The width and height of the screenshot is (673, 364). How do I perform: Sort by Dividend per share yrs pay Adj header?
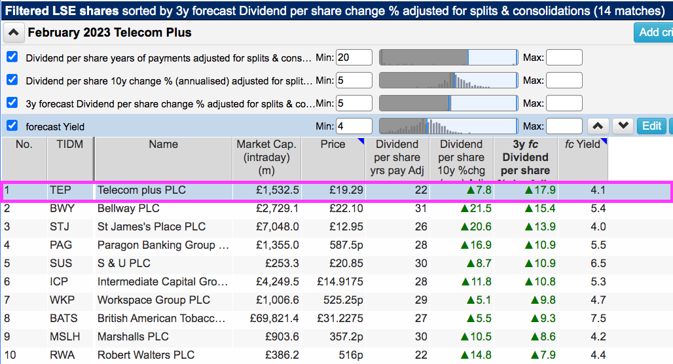[x=397, y=158]
